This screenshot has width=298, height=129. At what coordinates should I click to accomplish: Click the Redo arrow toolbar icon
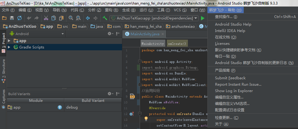(x=37, y=18)
